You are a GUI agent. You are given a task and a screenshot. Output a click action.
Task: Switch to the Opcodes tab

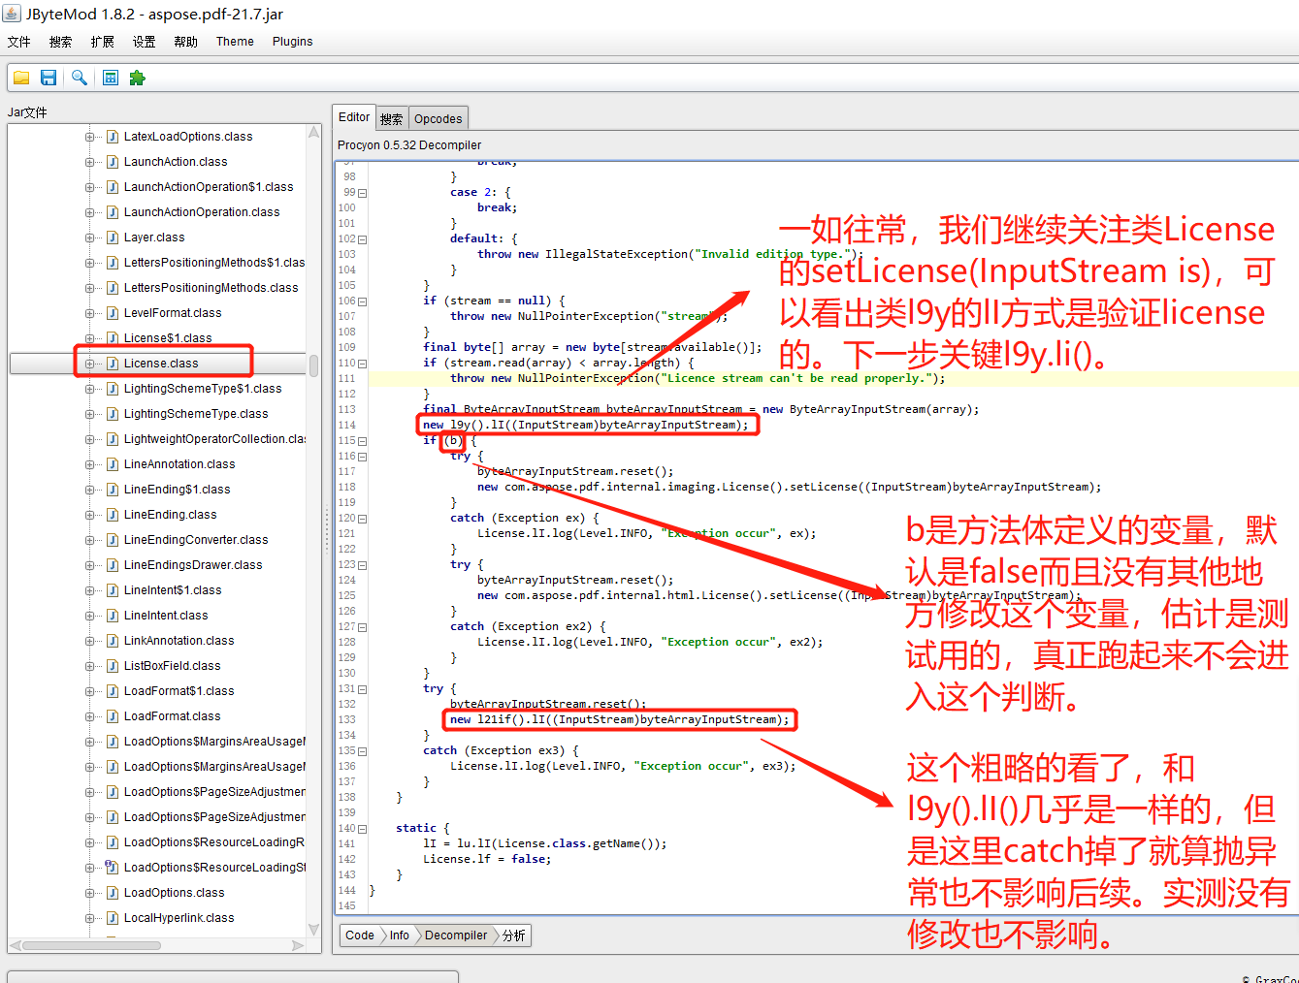click(x=438, y=118)
